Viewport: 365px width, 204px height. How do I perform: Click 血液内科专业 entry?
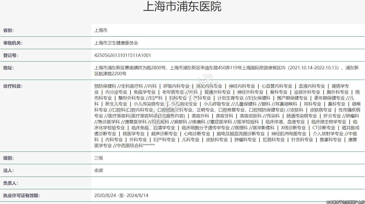pyautogui.click(x=312, y=86)
